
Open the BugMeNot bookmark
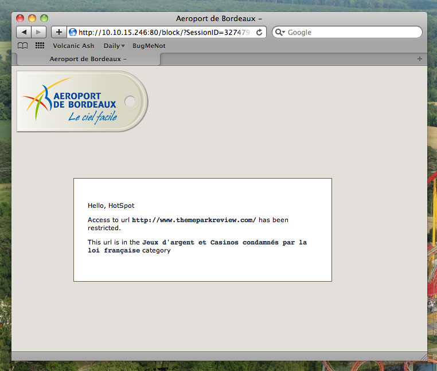[149, 46]
